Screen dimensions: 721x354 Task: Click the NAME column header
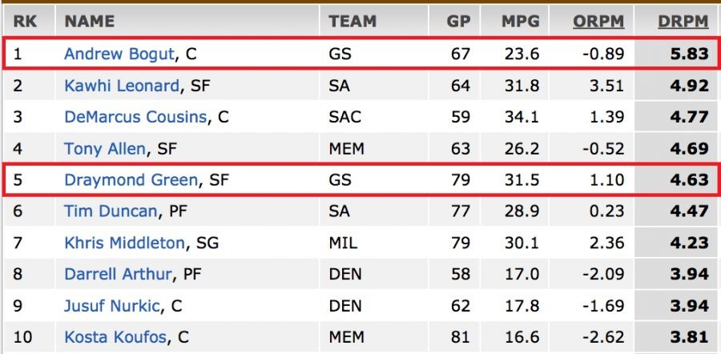click(x=89, y=22)
